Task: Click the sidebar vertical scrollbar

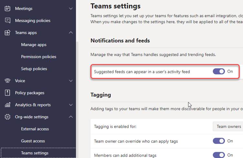Action: [77, 99]
